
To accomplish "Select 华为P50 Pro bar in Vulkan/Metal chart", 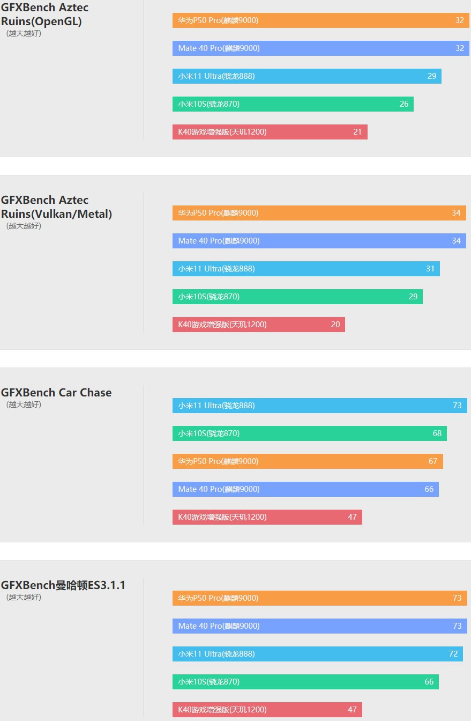I will pyautogui.click(x=319, y=213).
